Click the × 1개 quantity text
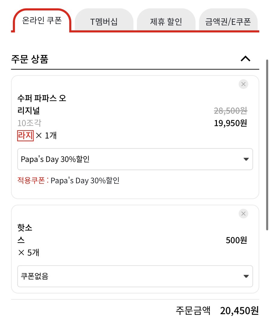 (x=46, y=136)
